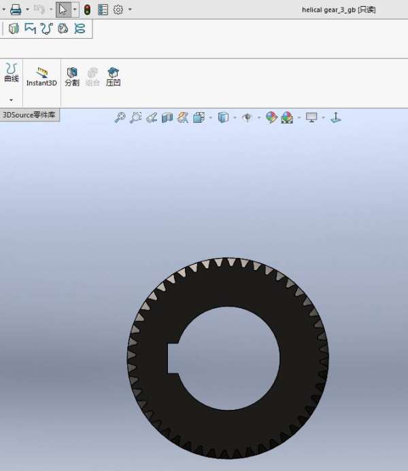
Task: Toggle Instant3D mode
Action: pos(41,76)
